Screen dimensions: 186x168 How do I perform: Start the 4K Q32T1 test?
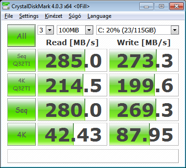[22, 85]
